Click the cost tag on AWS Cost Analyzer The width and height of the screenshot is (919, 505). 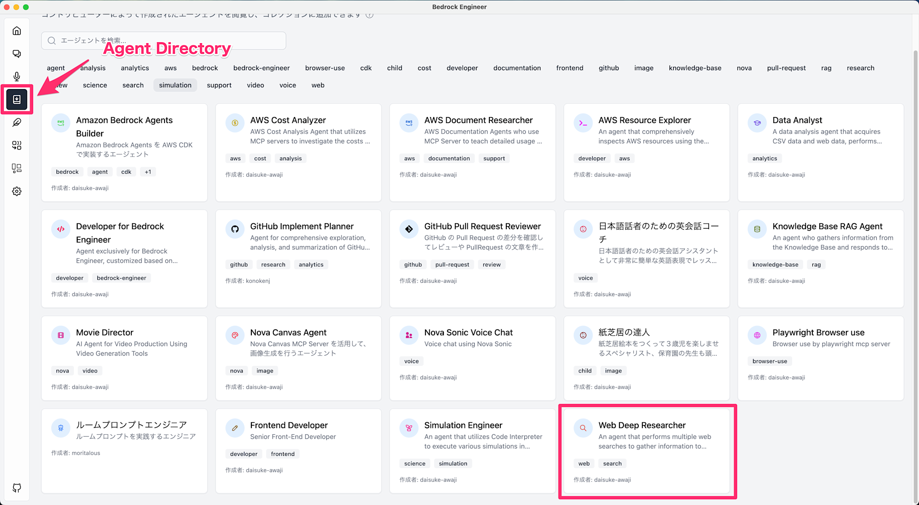pos(260,158)
